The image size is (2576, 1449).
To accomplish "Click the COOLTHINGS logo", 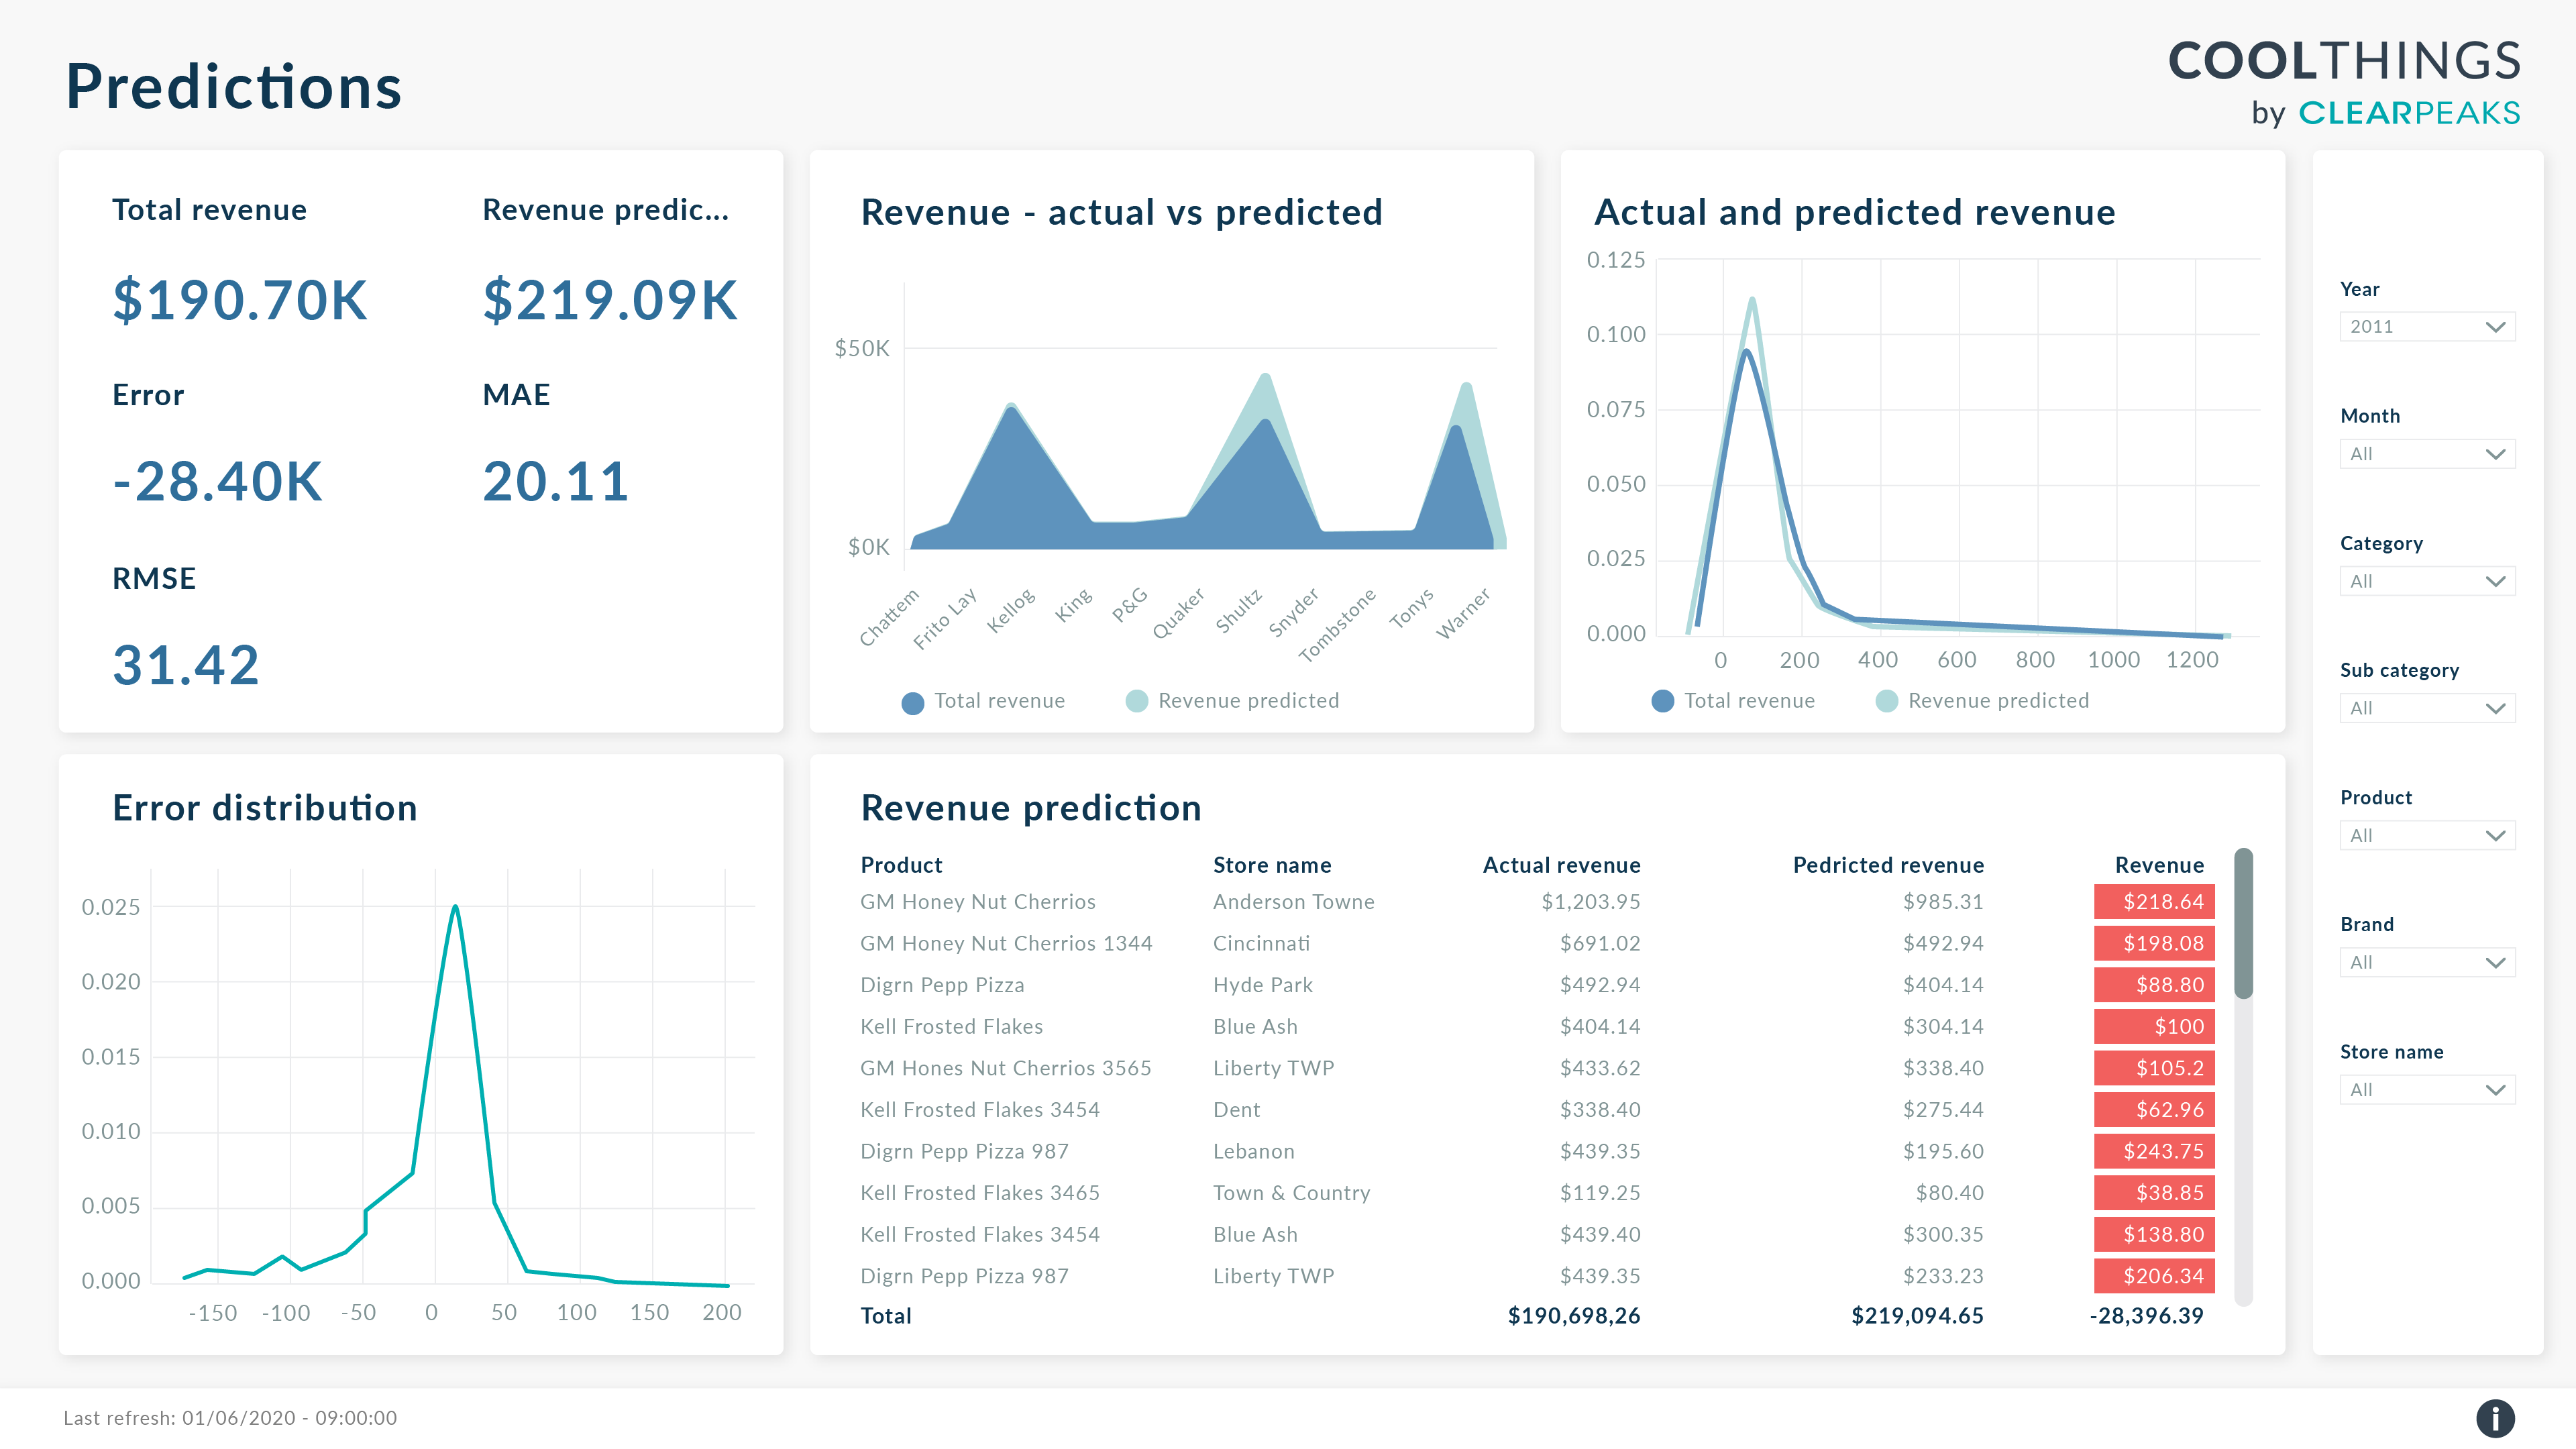I will 2344,61.
